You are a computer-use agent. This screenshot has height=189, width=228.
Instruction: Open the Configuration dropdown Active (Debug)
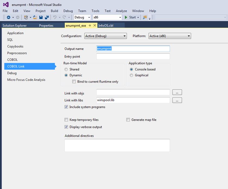pyautogui.click(x=105, y=36)
